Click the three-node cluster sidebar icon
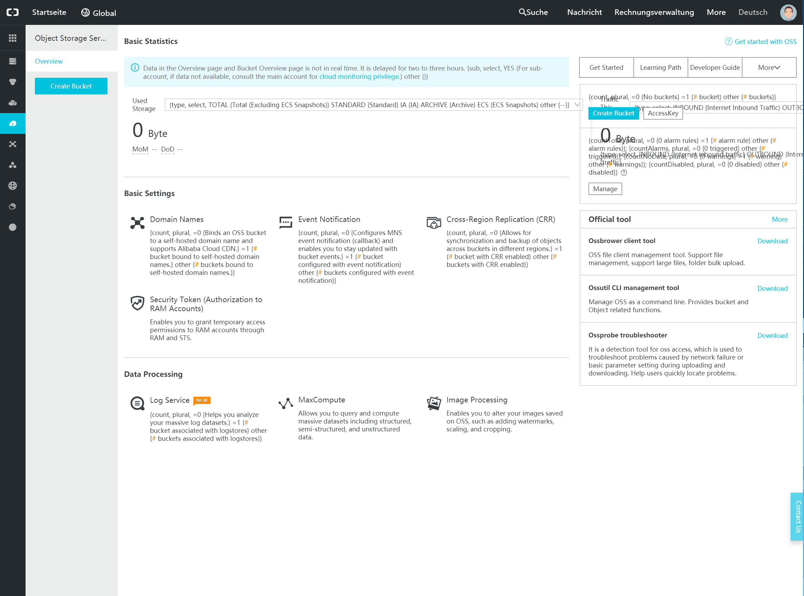804x596 pixels. click(x=13, y=165)
